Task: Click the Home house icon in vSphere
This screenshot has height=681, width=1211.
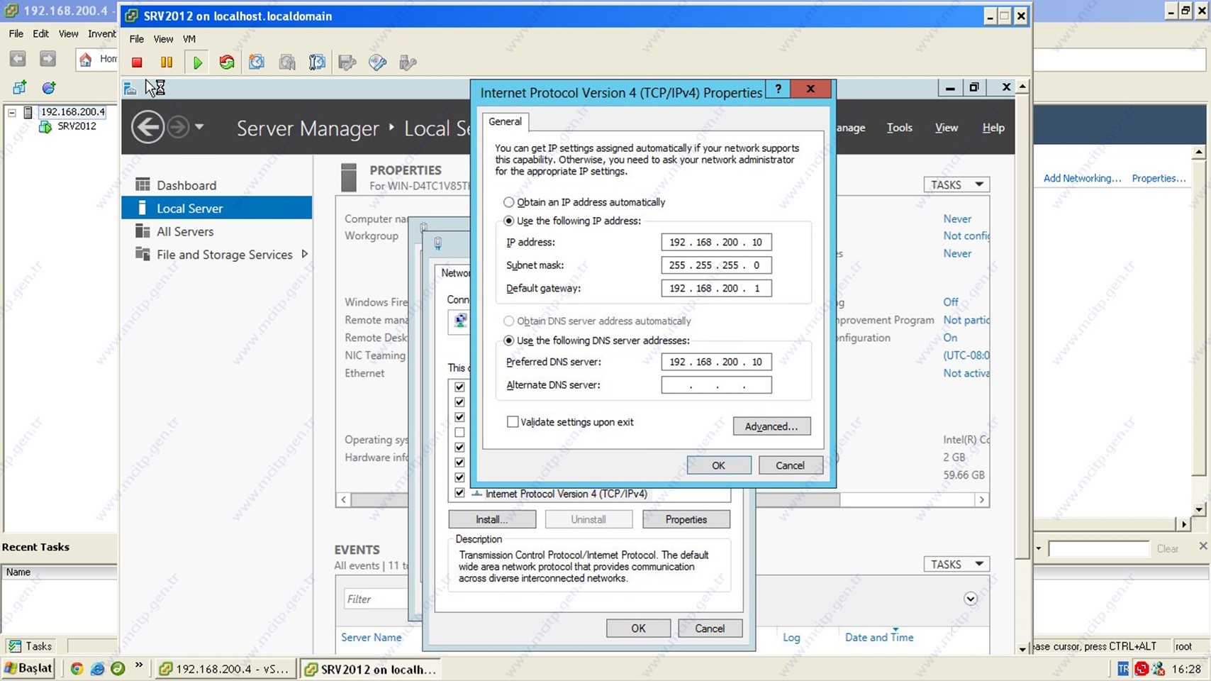Action: (x=86, y=59)
